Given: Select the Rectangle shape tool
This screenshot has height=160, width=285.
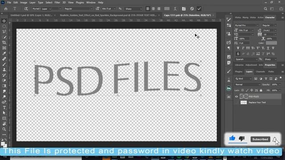Looking at the screenshot, I should pyautogui.click(x=4, y=118).
